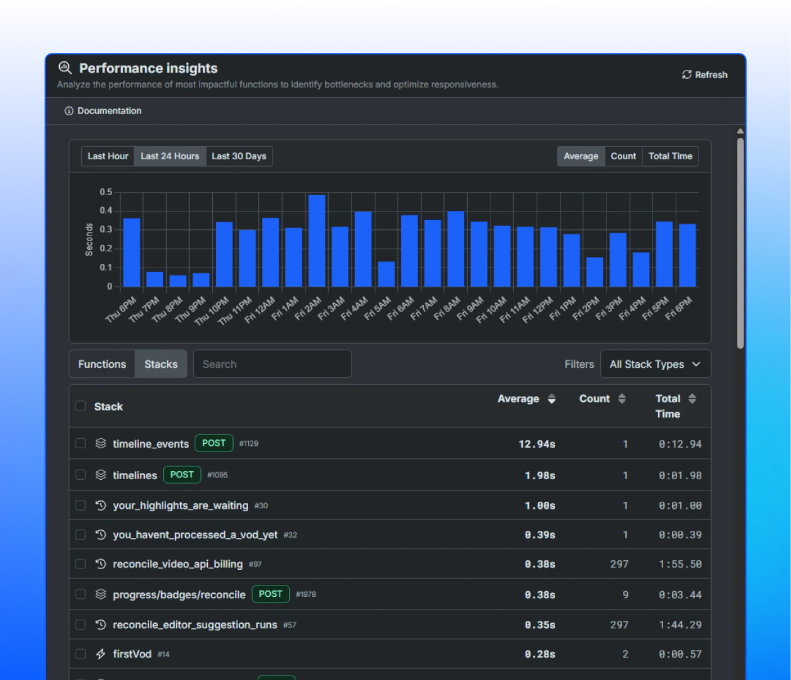Click history icon for reconcile_video_api_billing
This screenshot has height=680, width=791.
(101, 564)
